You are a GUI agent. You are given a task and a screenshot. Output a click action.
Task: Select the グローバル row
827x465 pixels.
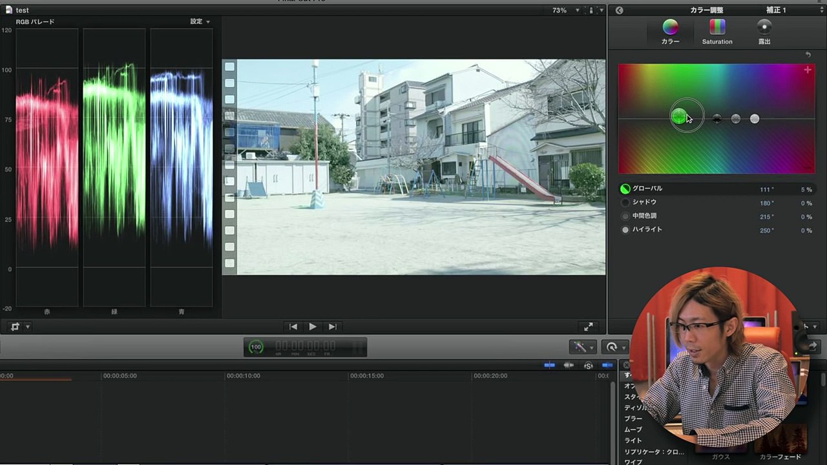tap(716, 189)
